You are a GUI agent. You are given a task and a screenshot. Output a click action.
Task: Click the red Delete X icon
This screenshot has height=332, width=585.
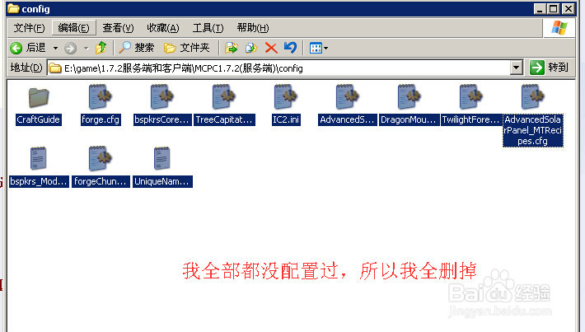(271, 48)
